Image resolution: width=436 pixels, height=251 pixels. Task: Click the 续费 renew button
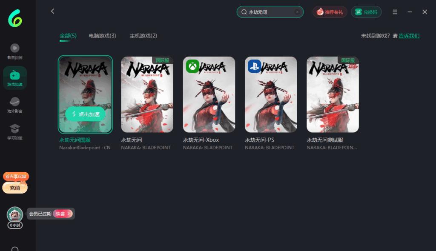(63, 214)
